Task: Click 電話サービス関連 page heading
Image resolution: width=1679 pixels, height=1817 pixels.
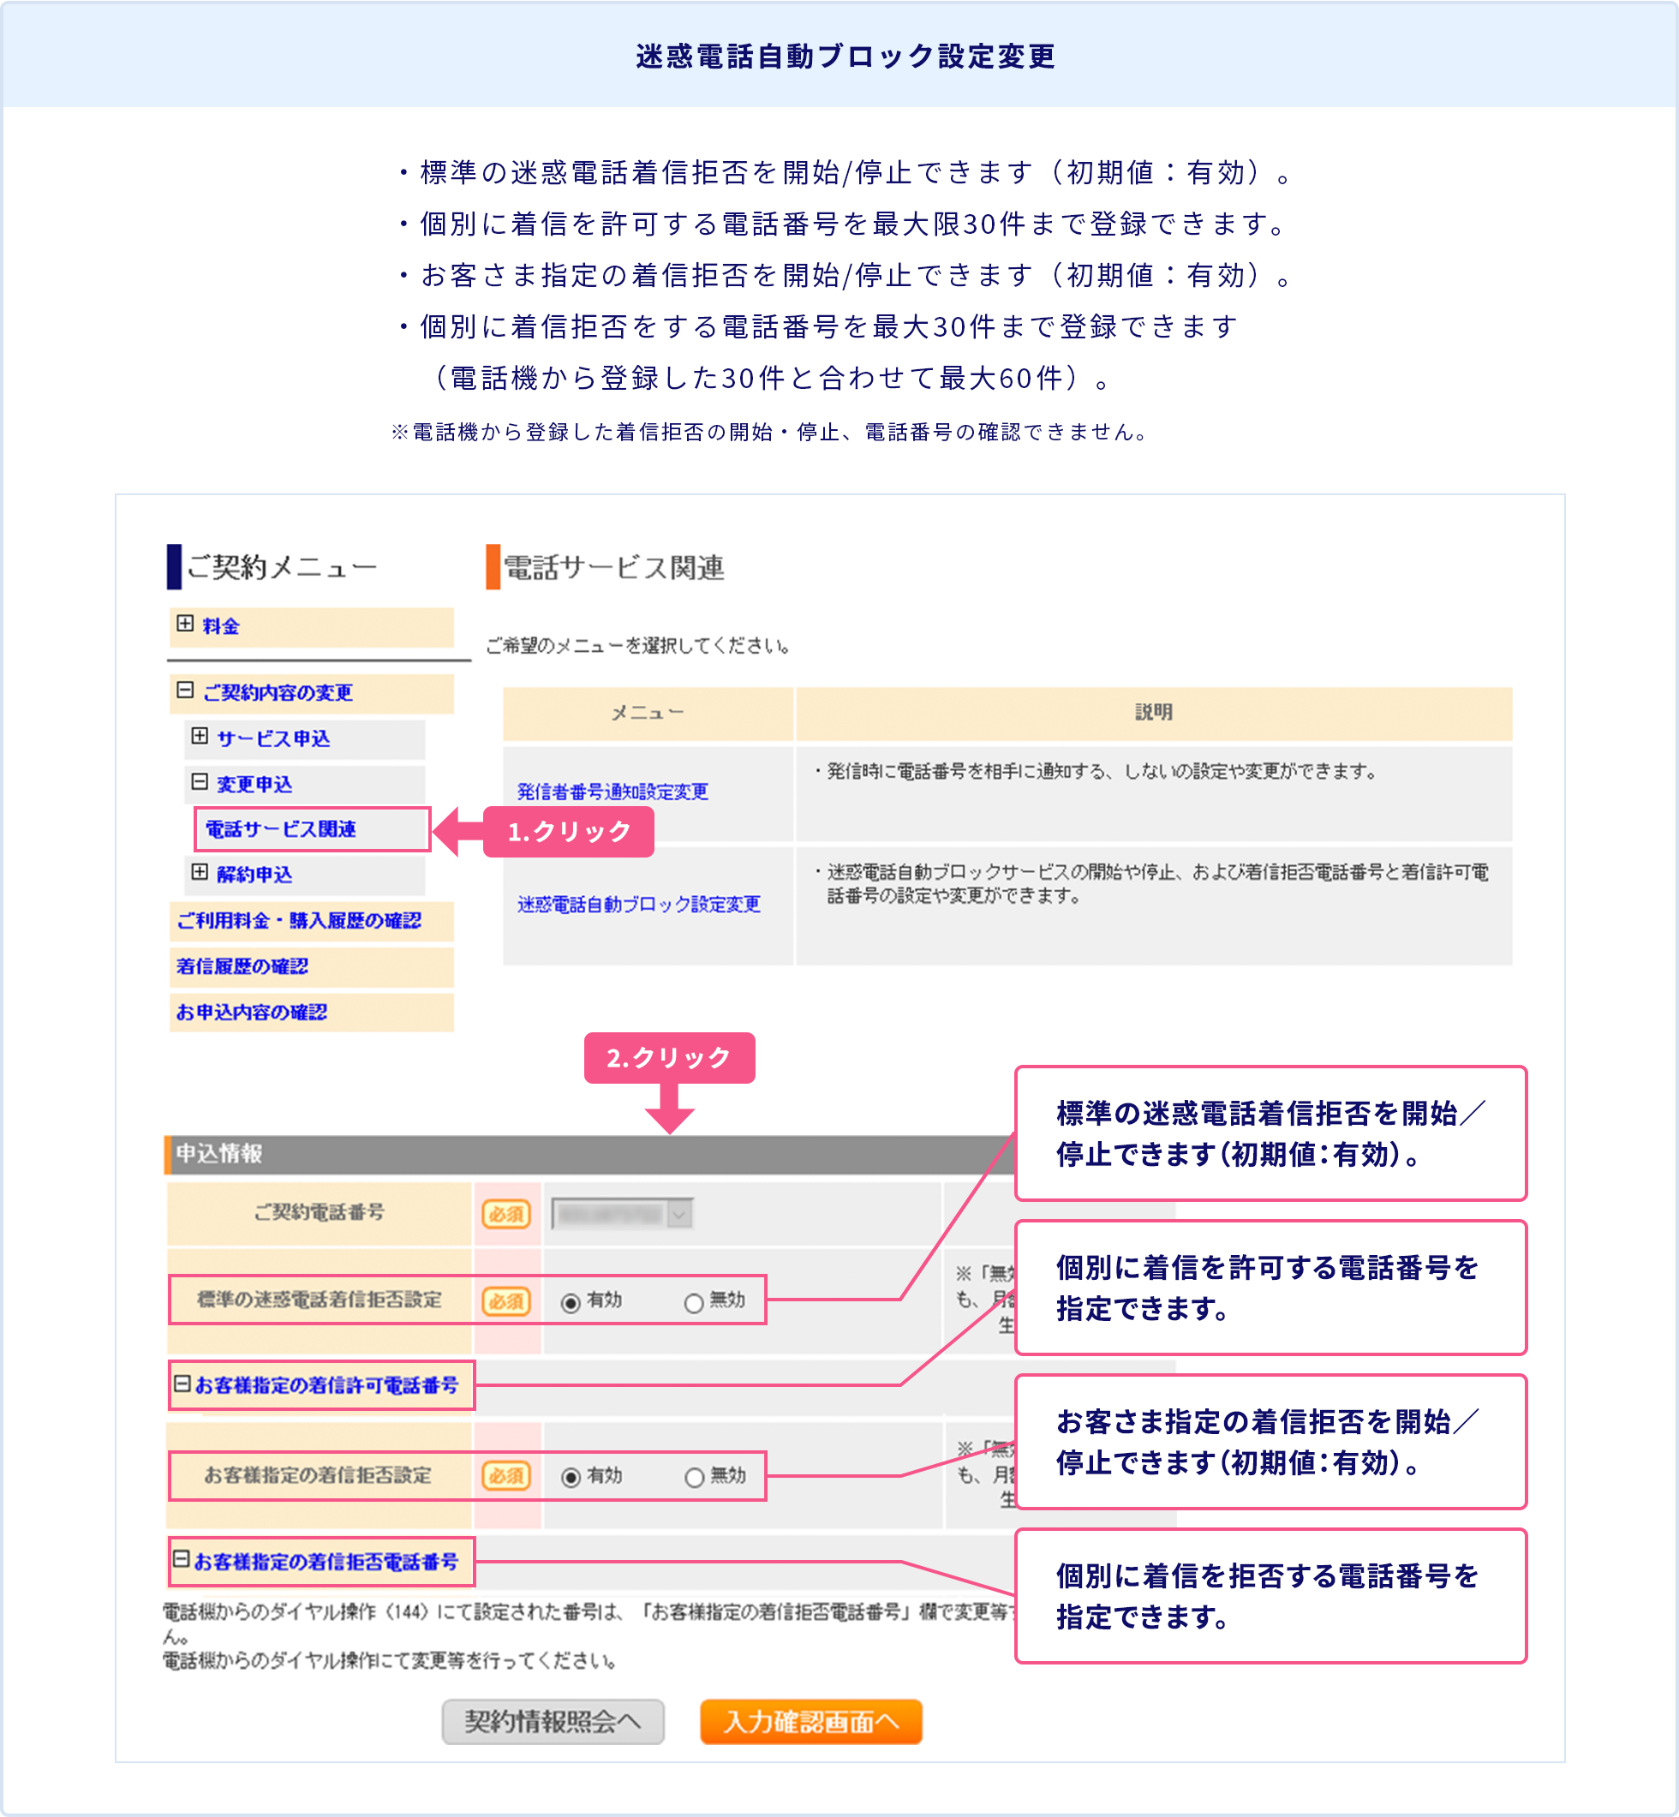Action: tap(614, 568)
